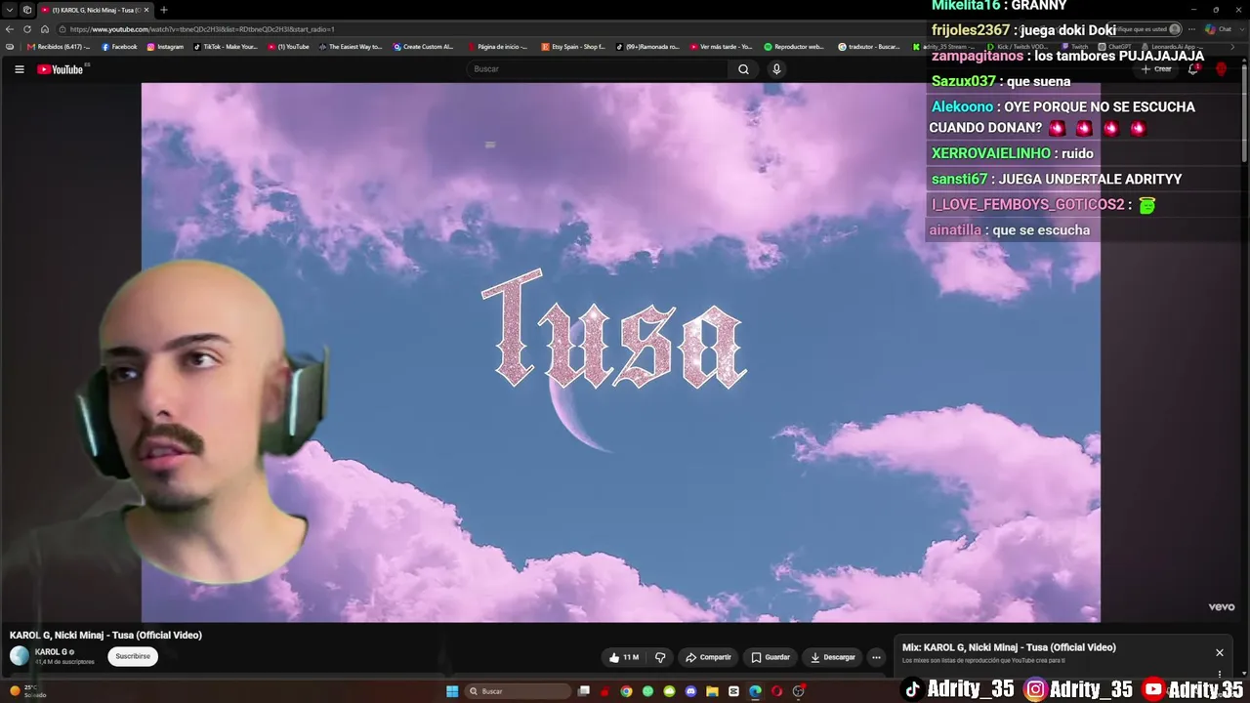Focus the YouTube Buscar search field
Viewport: 1250px width, 703px height.
tap(598, 69)
